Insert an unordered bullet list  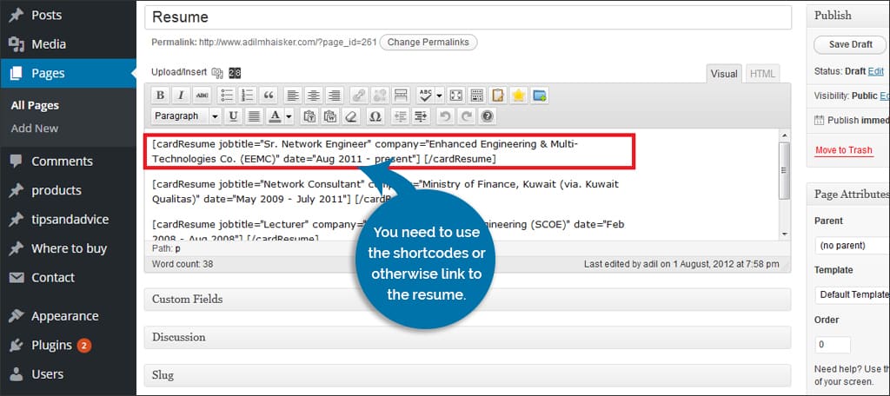[x=227, y=96]
